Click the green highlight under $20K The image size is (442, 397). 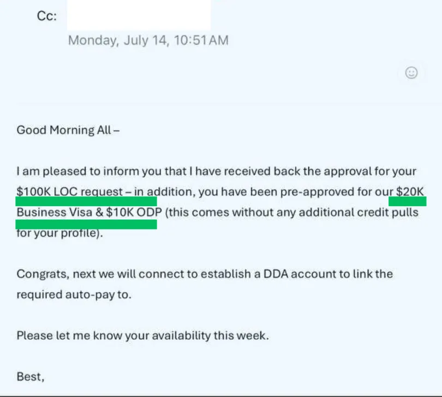click(407, 201)
